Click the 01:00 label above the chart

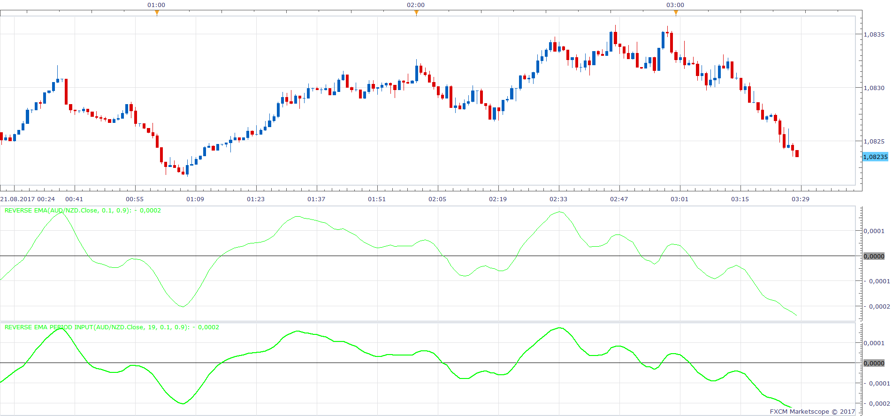pos(156,5)
